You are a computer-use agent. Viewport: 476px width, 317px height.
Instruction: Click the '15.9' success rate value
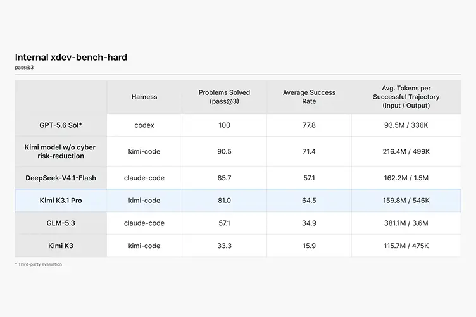(x=309, y=246)
